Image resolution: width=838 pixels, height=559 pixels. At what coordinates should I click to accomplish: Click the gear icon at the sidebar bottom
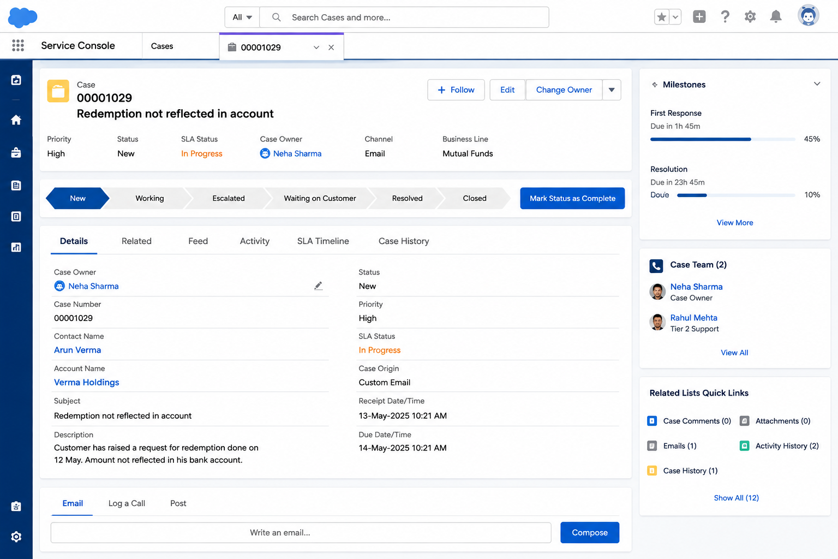coord(16,537)
